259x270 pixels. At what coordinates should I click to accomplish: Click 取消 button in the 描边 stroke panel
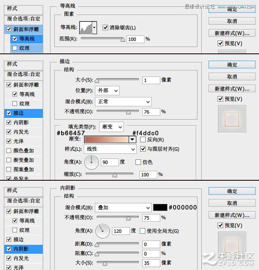pyautogui.click(x=232, y=77)
